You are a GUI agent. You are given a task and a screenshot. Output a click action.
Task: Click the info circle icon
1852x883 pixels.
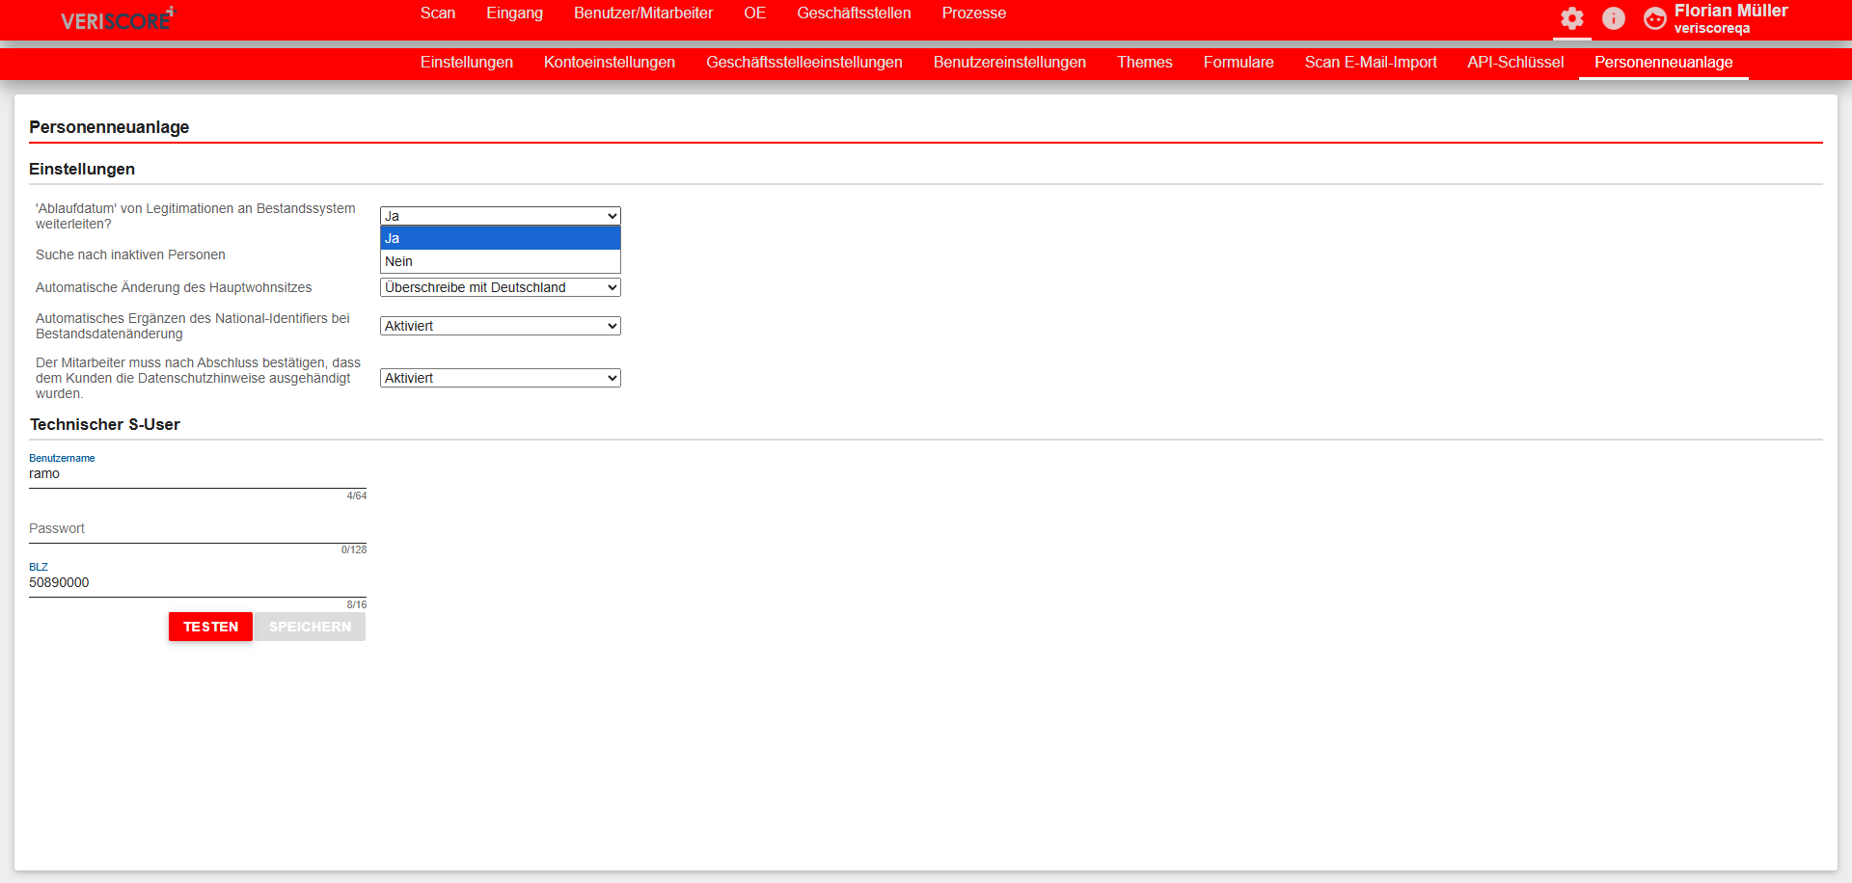click(x=1614, y=18)
